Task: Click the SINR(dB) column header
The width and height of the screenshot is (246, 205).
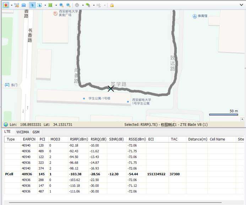Action: 116,139
